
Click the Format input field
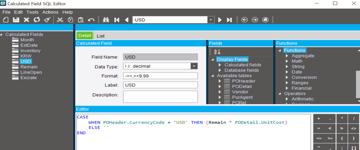pyautogui.click(x=160, y=76)
